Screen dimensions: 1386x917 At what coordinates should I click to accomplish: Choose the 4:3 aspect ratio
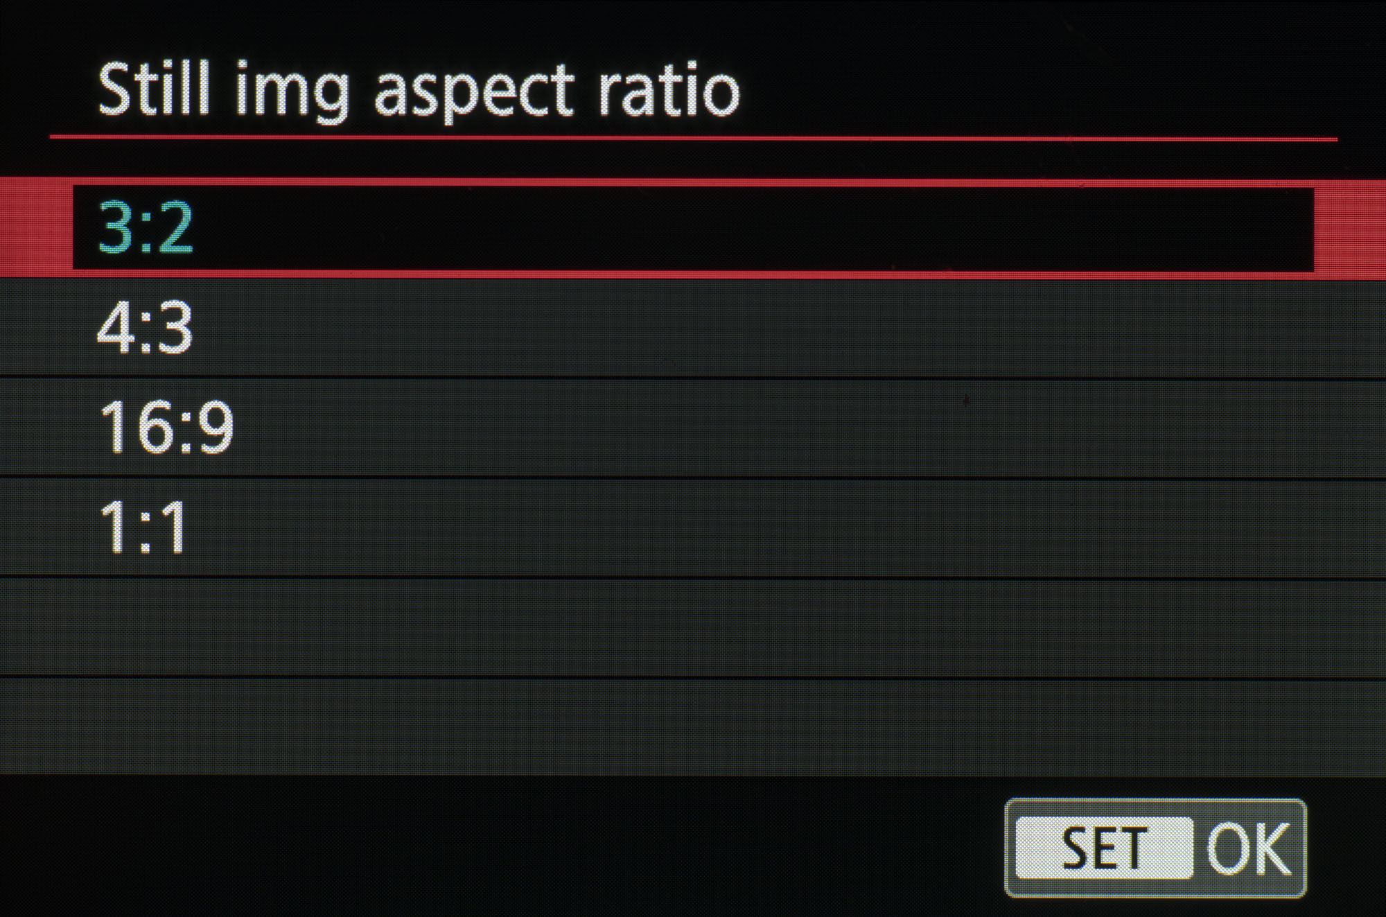pos(693,328)
